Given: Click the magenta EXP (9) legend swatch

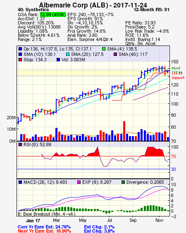Looking at the screenshot, I should [x=79, y=182].
